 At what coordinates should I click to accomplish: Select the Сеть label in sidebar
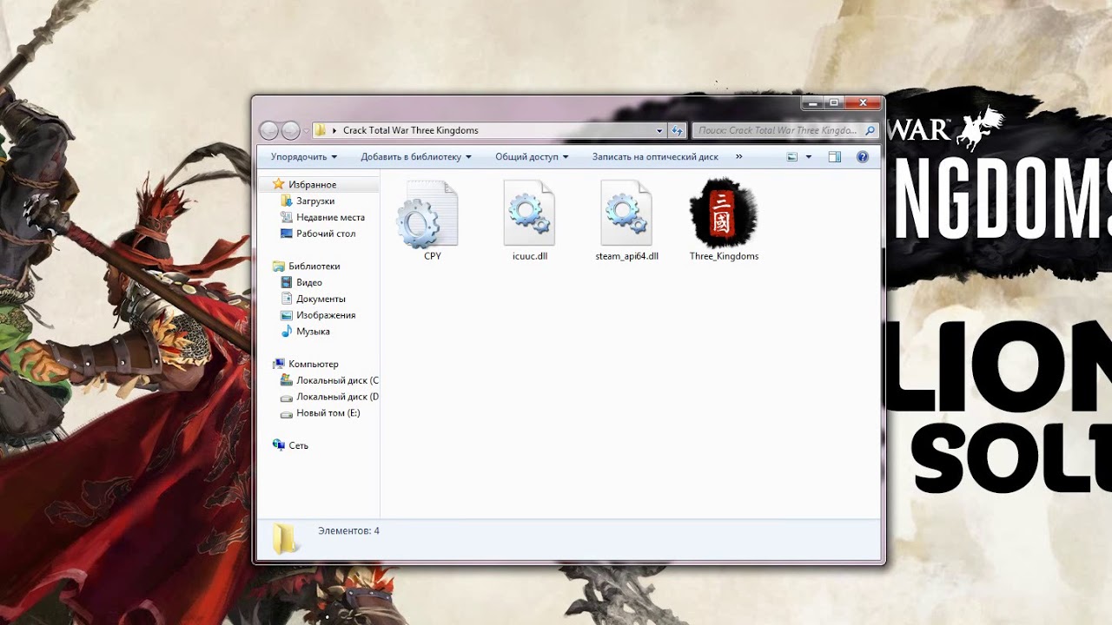coord(298,446)
